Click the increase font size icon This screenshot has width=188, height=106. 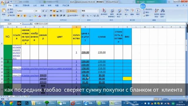click(x=43, y=11)
